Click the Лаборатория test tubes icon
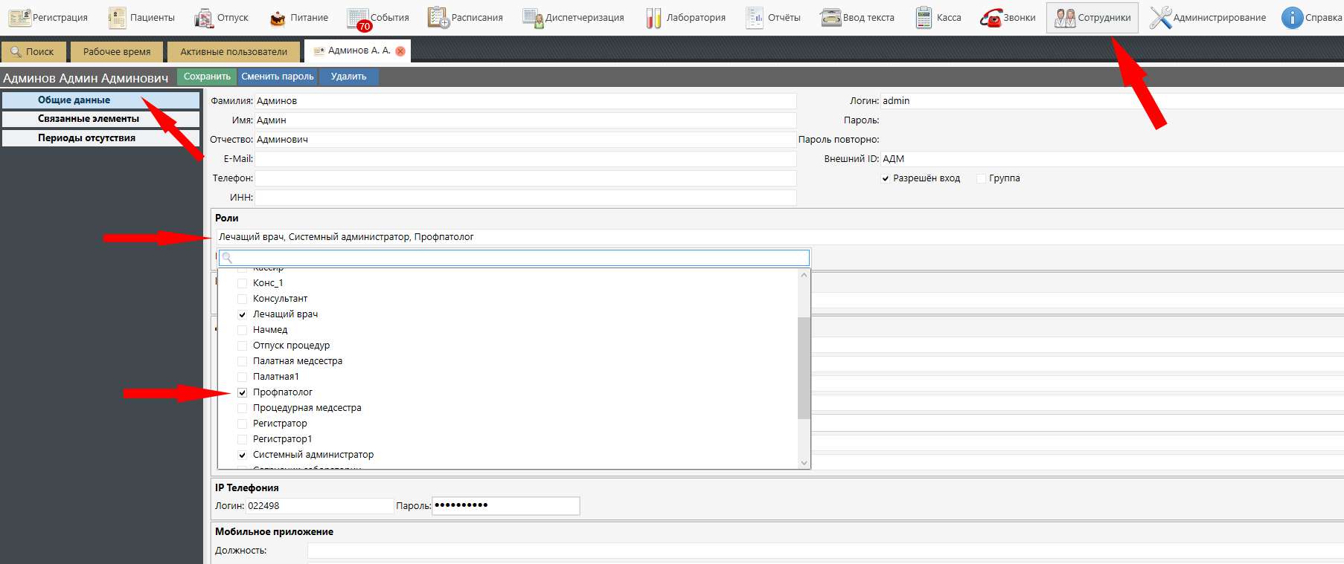1344x564 pixels. (653, 18)
